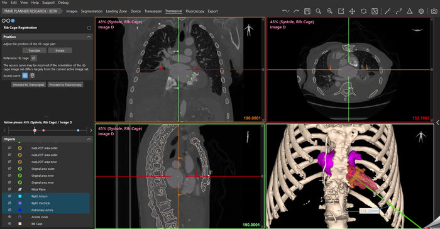Switch to the Landing Zone tab
The image size is (440, 229).
coord(116,11)
